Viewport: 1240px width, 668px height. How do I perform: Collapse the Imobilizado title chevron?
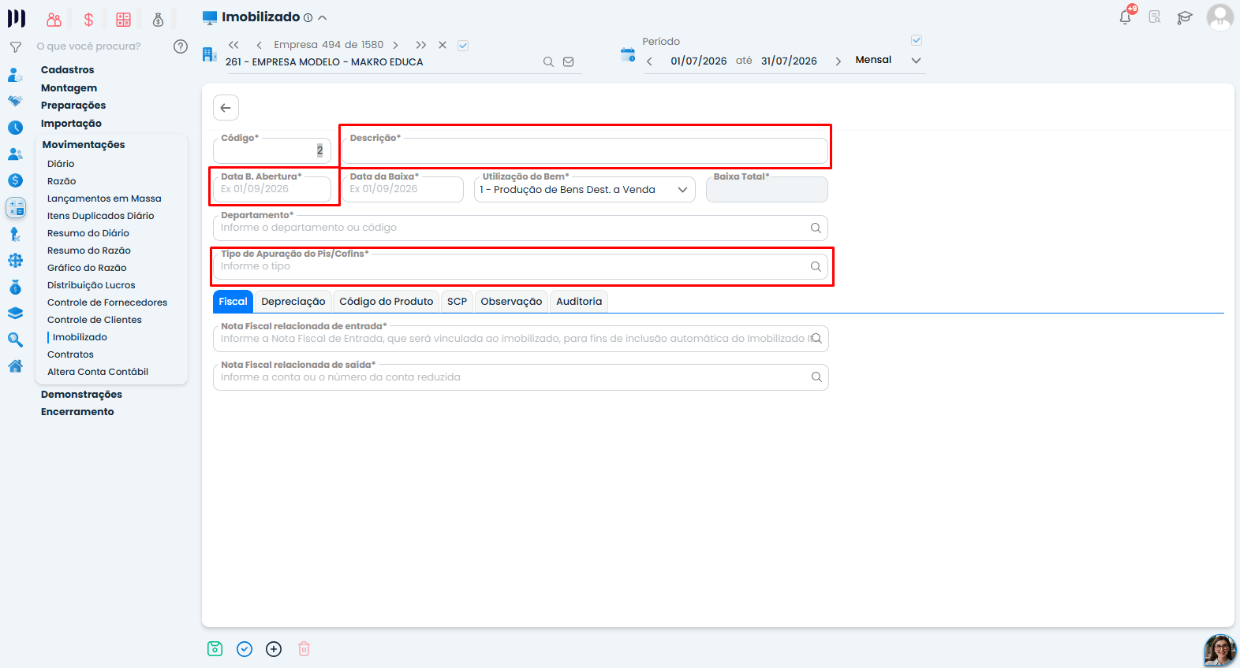[x=322, y=17]
